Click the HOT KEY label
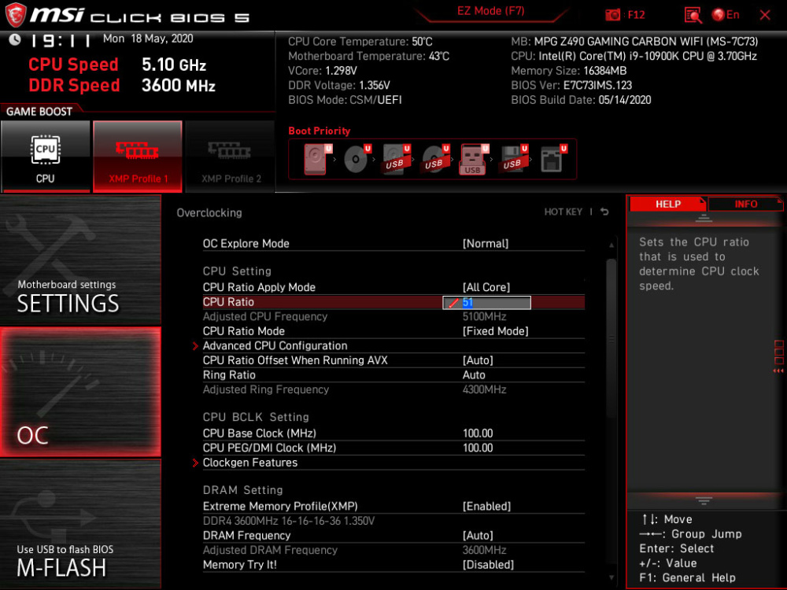 (563, 212)
